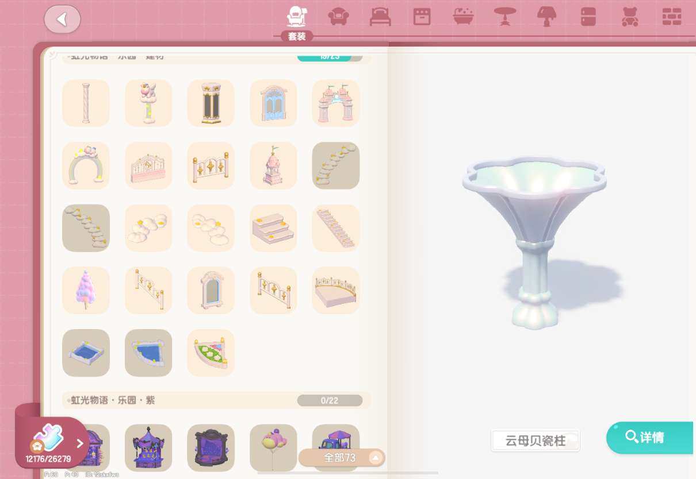
Task: Select the bathtub category icon
Action: [x=464, y=17]
